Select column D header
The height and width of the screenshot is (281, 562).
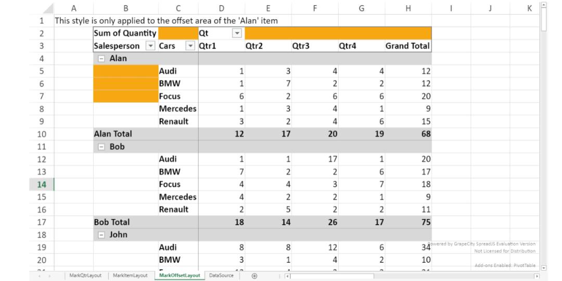coord(222,8)
